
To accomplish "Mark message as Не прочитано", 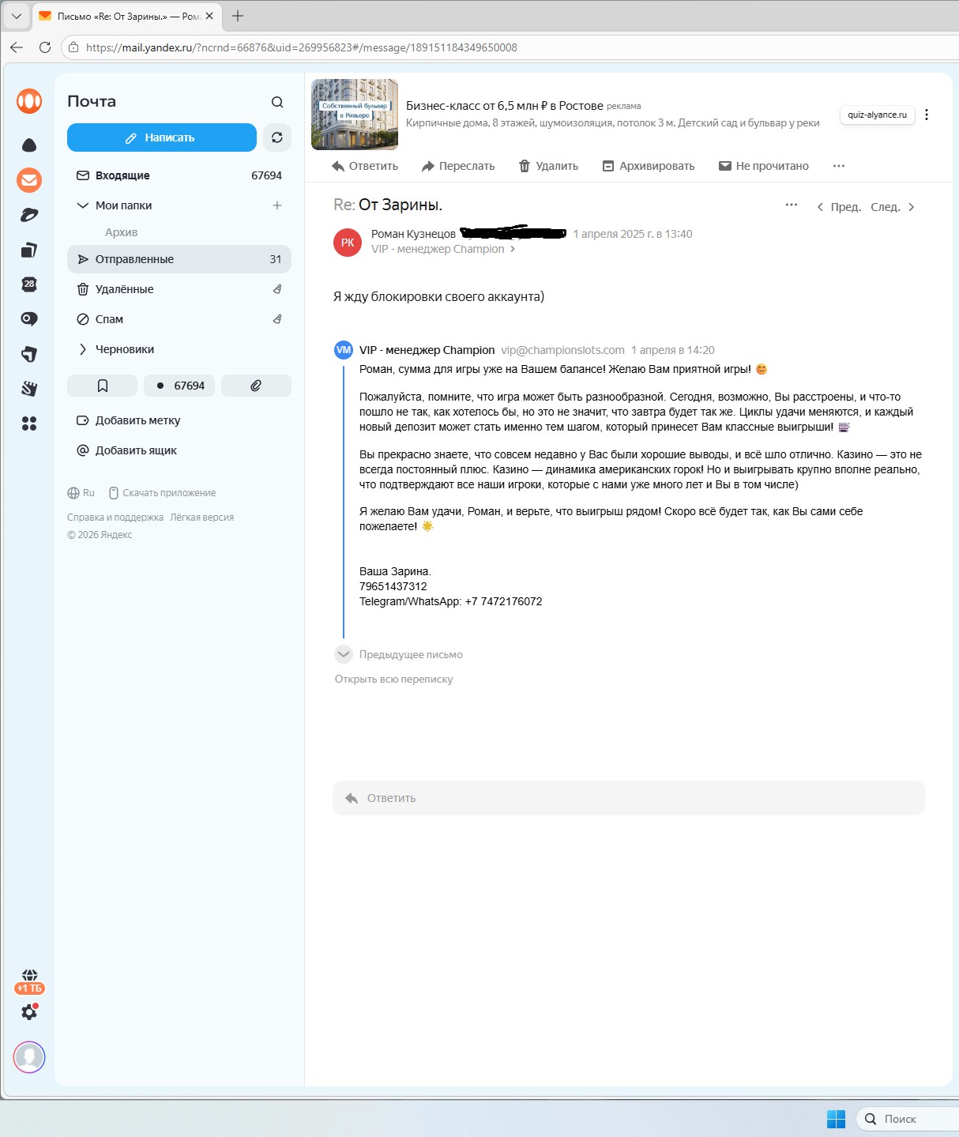I will pos(763,166).
